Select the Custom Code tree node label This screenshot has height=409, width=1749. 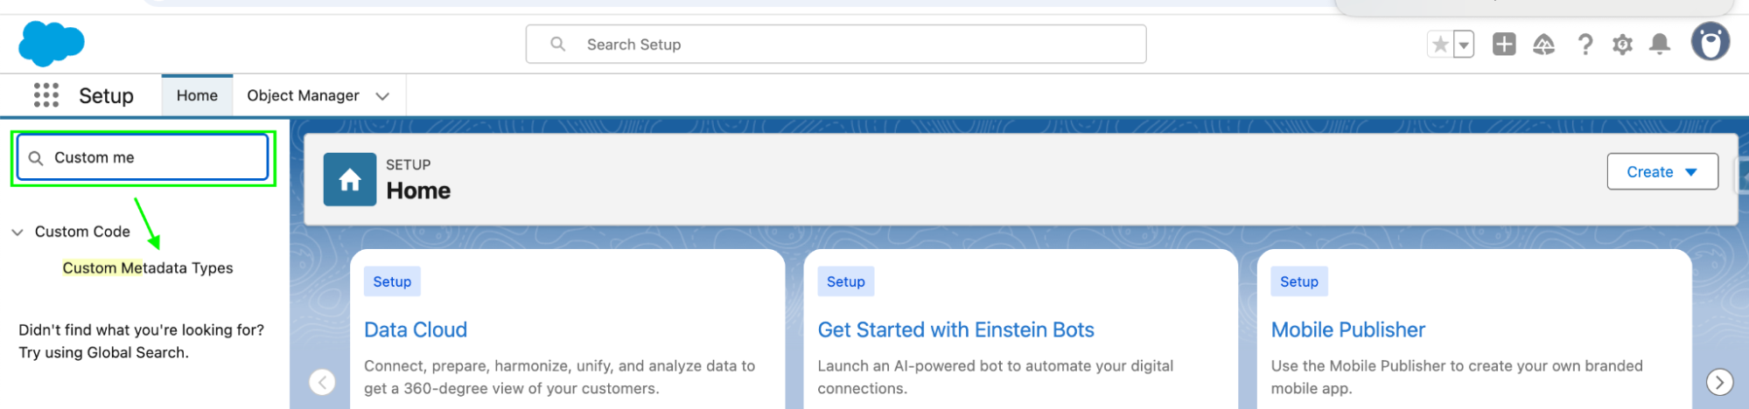tap(82, 232)
